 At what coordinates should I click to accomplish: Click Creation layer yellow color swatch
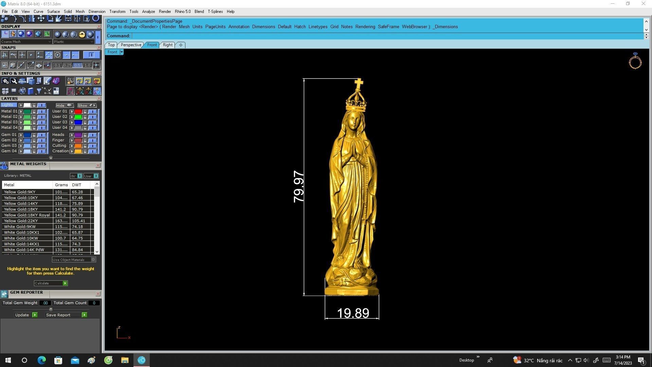tap(78, 151)
